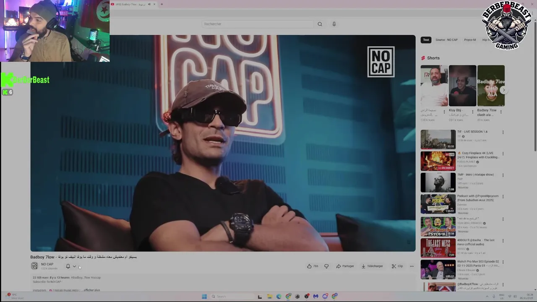Open the Shorts icon next to Shorts heading
The image size is (537, 302).
pyautogui.click(x=423, y=58)
